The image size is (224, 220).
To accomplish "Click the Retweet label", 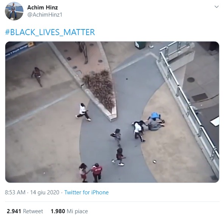I will click(x=33, y=211).
